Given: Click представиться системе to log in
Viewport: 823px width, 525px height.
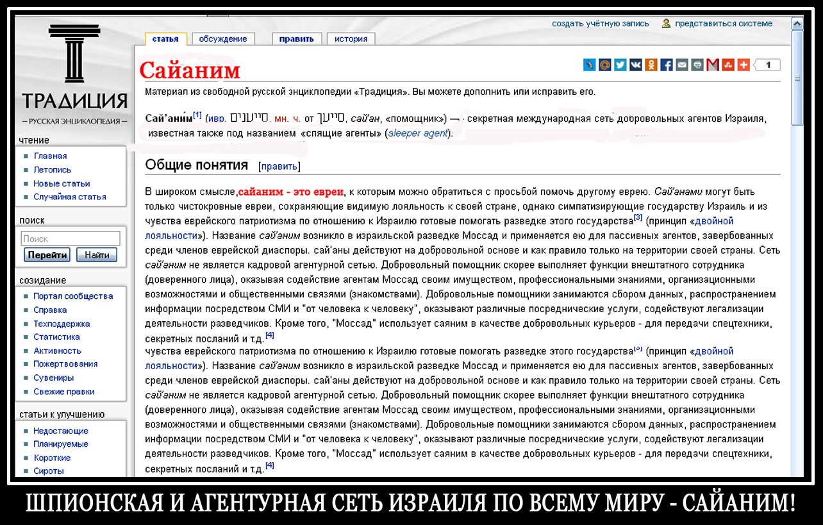Looking at the screenshot, I should pos(724,24).
